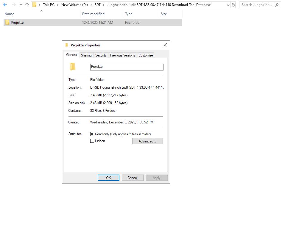Click the 2.48 MB size on disk value

point(109,103)
